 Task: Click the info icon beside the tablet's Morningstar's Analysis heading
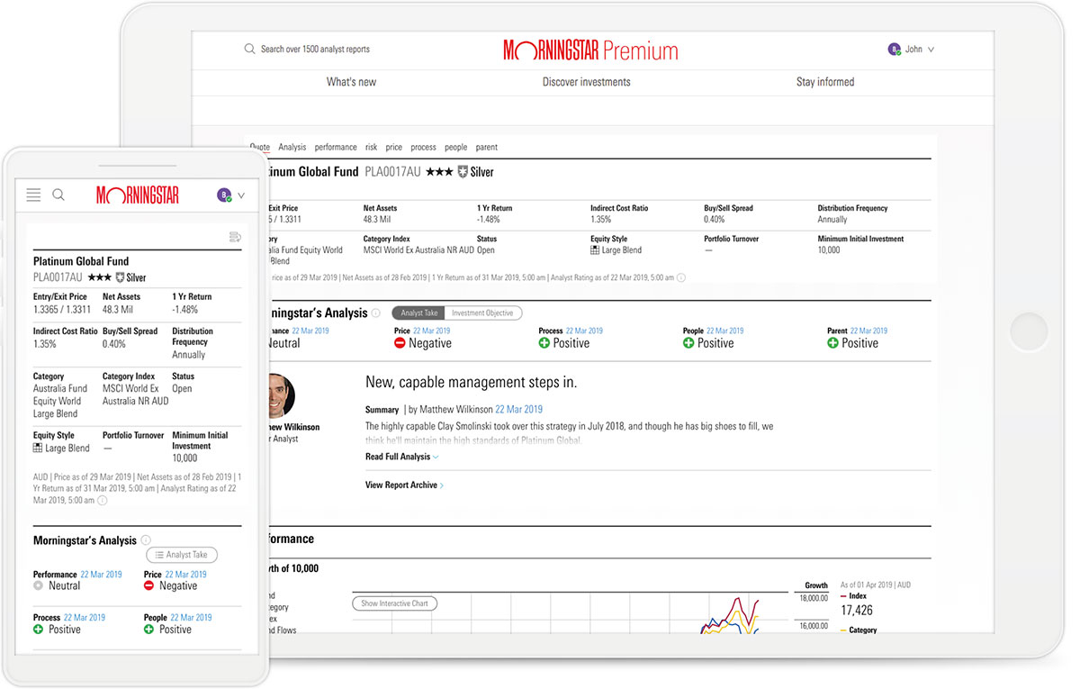tap(376, 313)
